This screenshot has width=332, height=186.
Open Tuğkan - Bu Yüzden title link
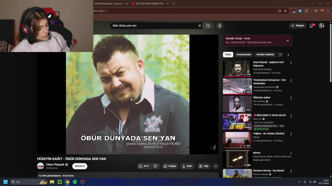pos(269,134)
